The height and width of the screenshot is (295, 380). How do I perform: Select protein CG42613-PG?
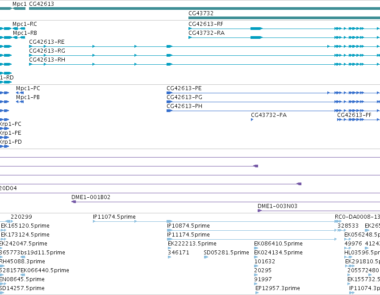tap(184, 97)
